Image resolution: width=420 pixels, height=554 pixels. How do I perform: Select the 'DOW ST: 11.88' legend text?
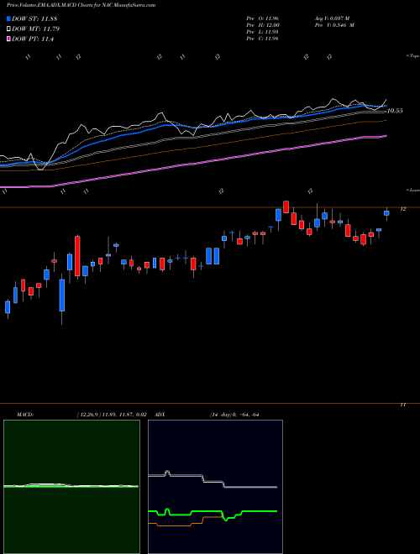tap(34, 18)
